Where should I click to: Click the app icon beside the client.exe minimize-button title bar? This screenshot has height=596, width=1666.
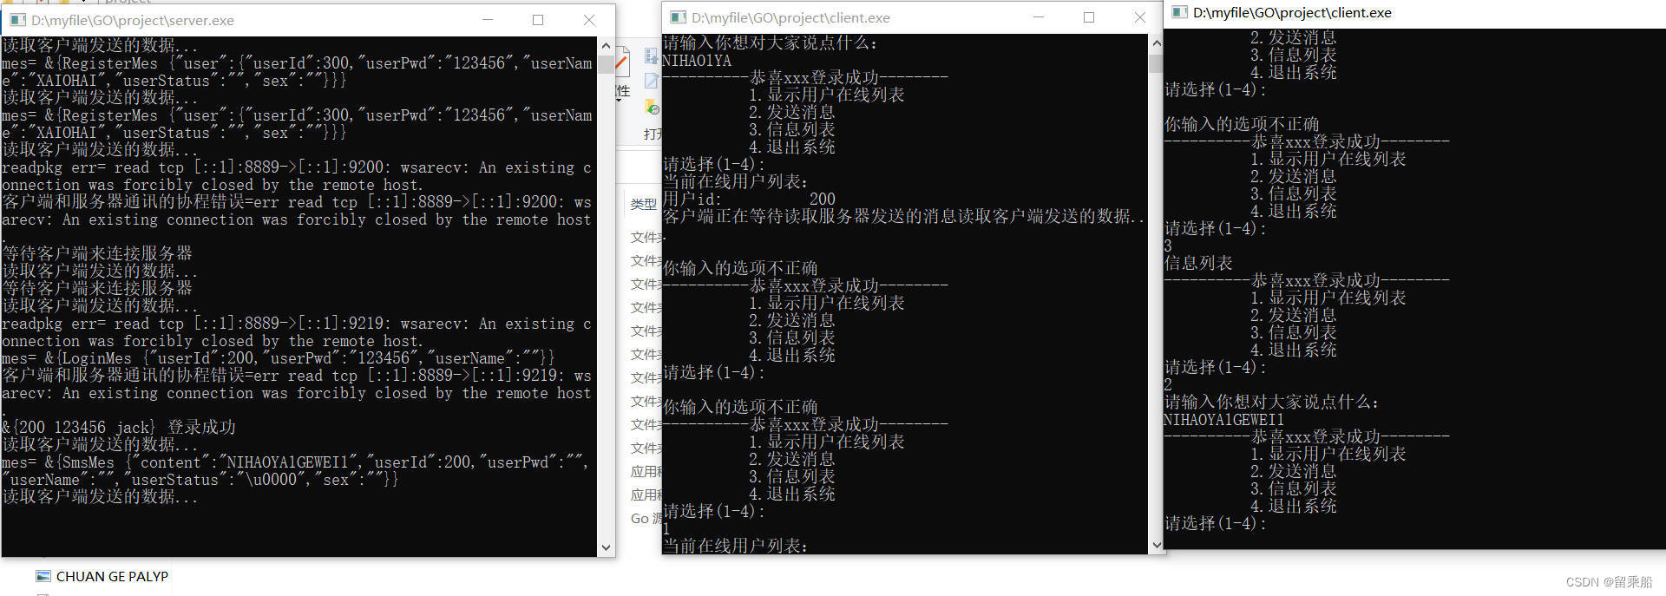678,17
